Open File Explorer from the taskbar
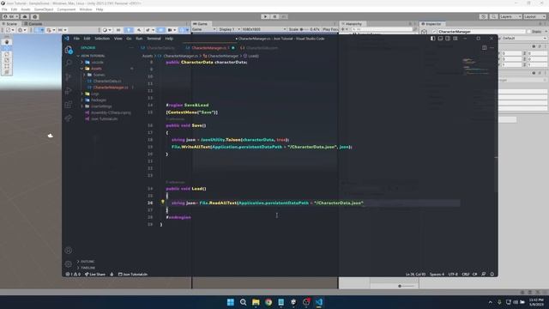The height and width of the screenshot is (309, 549). [256, 302]
